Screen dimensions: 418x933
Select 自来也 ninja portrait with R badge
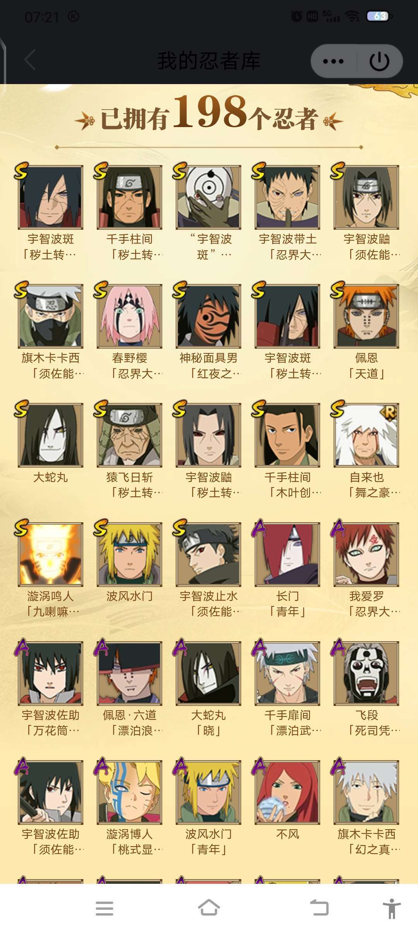pos(367,435)
